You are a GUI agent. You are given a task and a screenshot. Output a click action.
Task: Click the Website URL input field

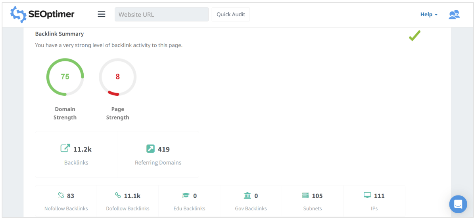[161, 14]
